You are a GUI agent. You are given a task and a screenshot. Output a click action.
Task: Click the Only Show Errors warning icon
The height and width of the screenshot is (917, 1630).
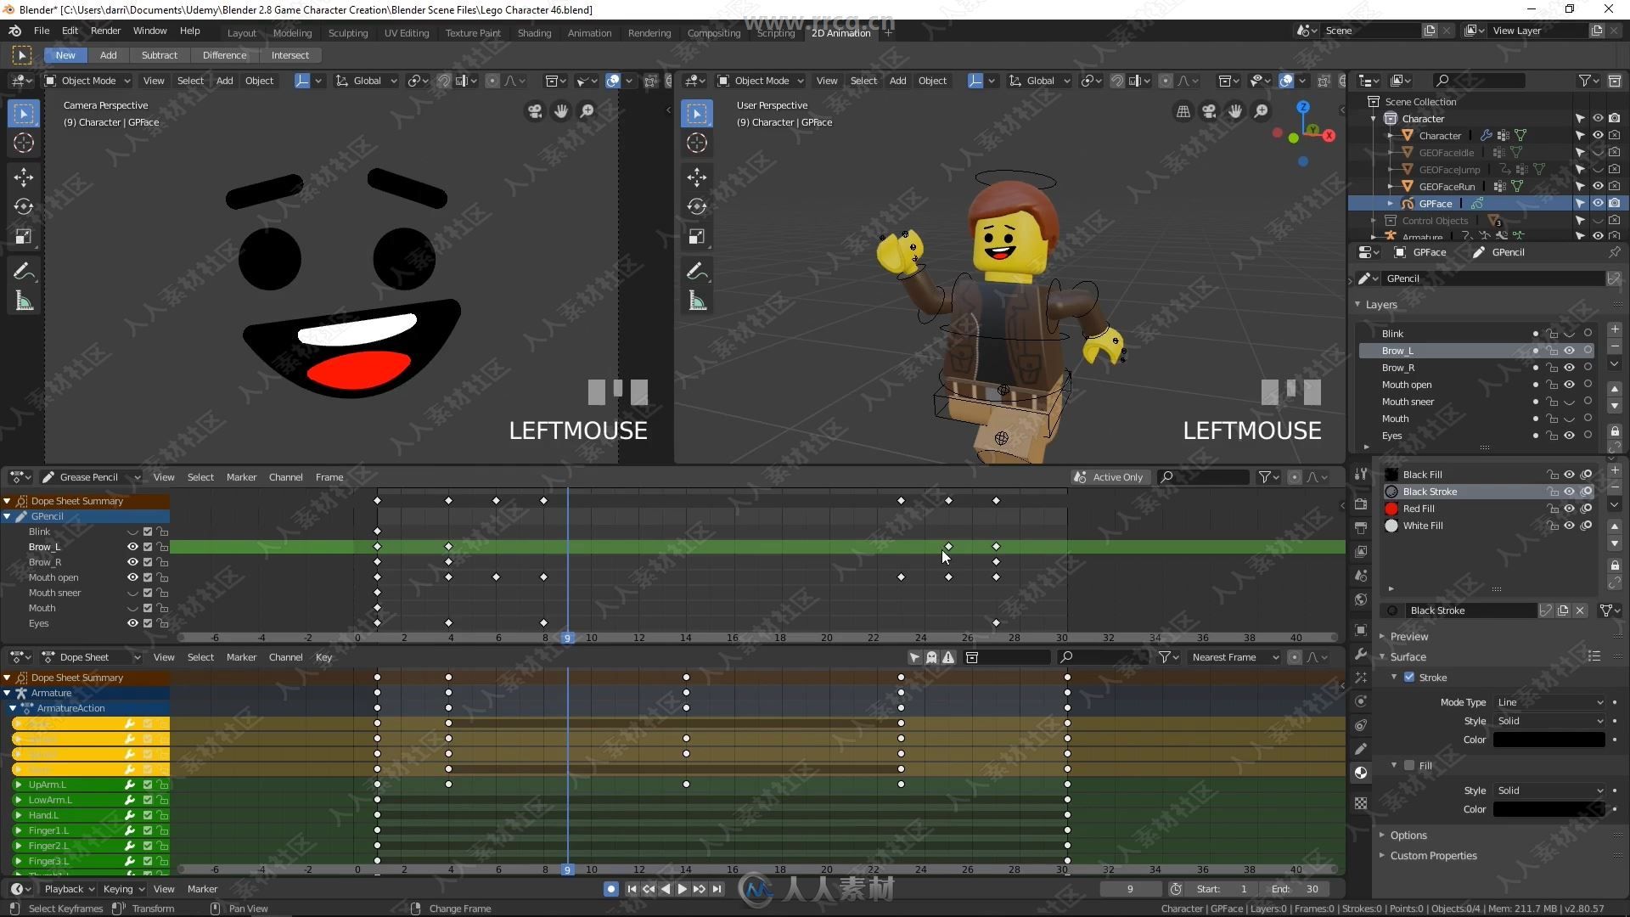(x=948, y=657)
